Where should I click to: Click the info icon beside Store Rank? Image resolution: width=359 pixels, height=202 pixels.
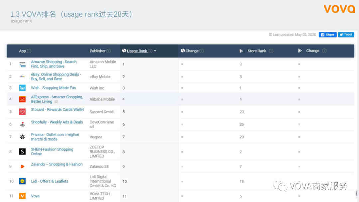pos(271,51)
